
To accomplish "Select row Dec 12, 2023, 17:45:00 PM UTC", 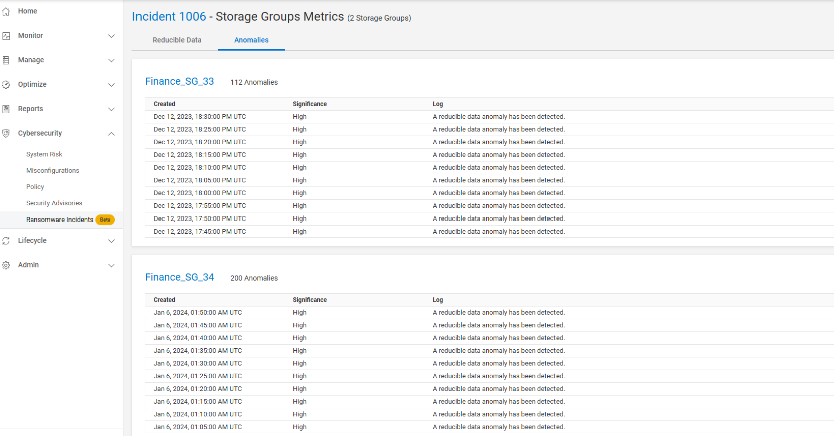I will point(489,232).
